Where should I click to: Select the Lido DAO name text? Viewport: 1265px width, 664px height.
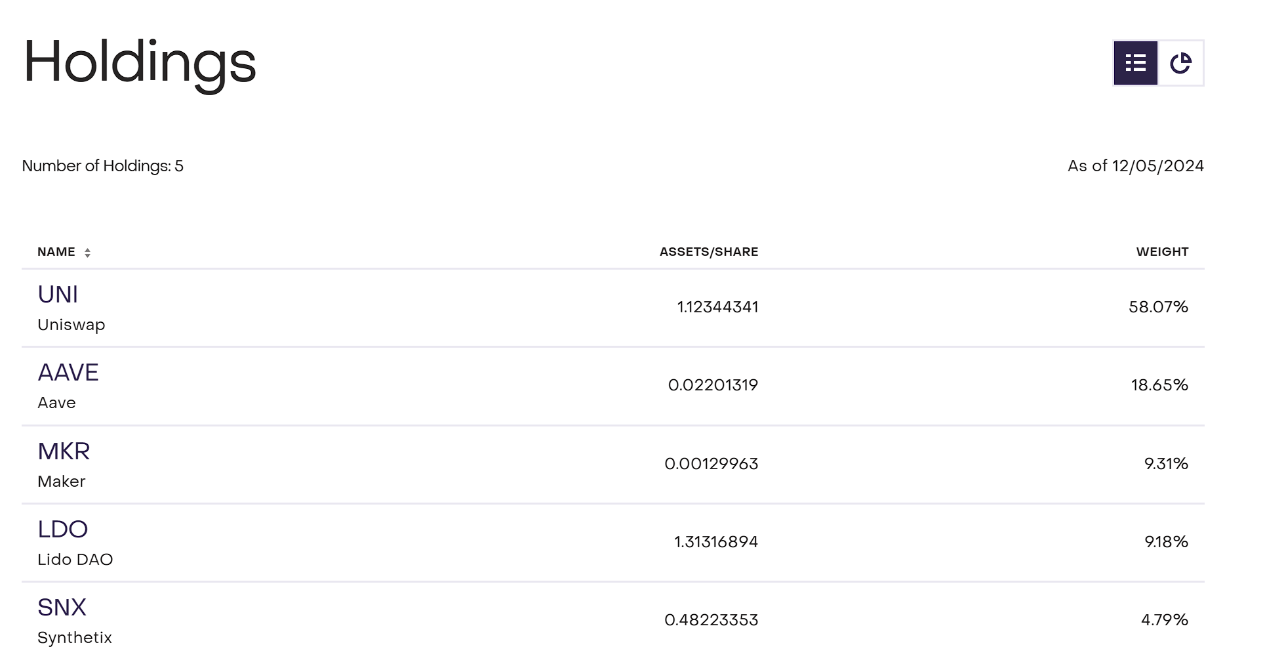point(75,560)
